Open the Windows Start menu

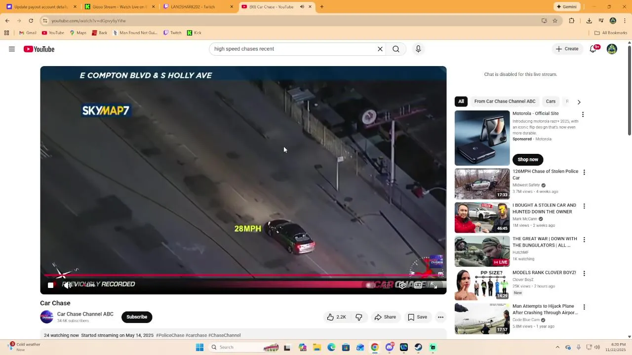pyautogui.click(x=199, y=347)
